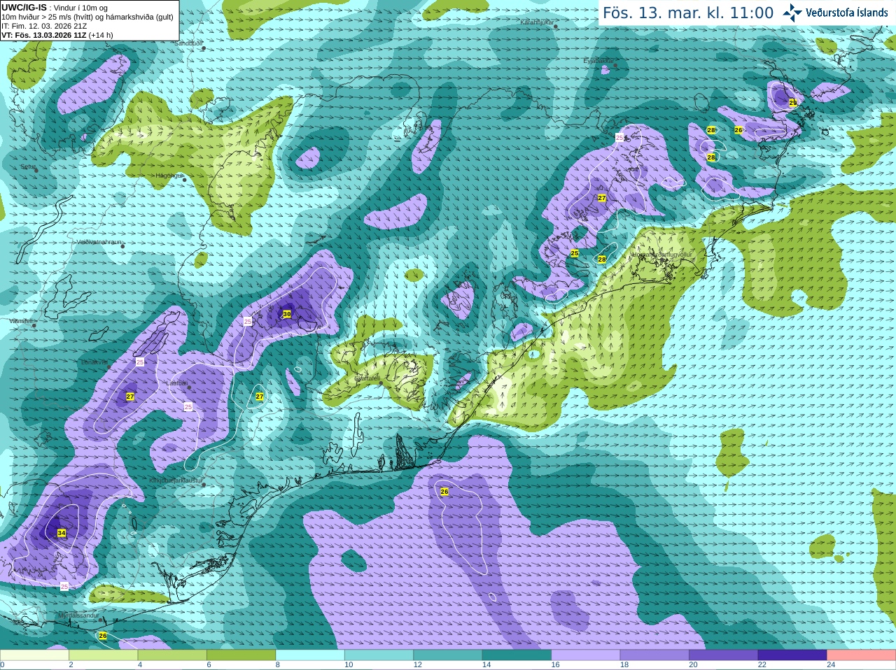The width and height of the screenshot is (896, 670).
Task: Click the 27 gust marker below Lónakvísl
Action: click(x=130, y=397)
